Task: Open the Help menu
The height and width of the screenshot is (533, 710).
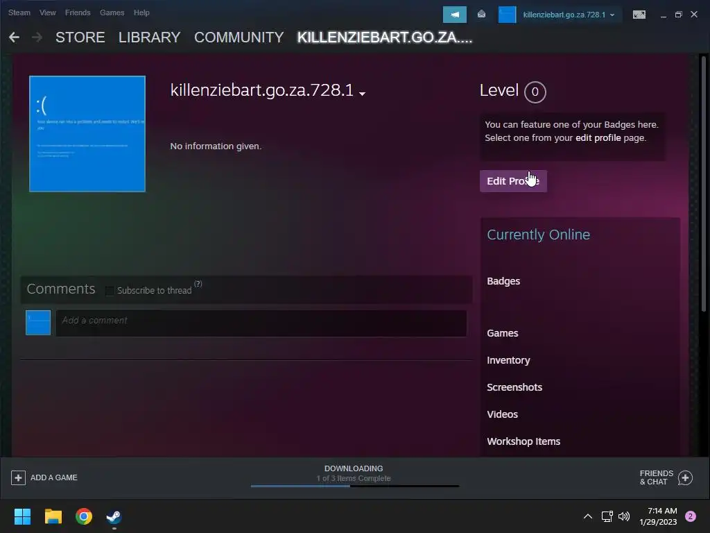Action: 141,12
